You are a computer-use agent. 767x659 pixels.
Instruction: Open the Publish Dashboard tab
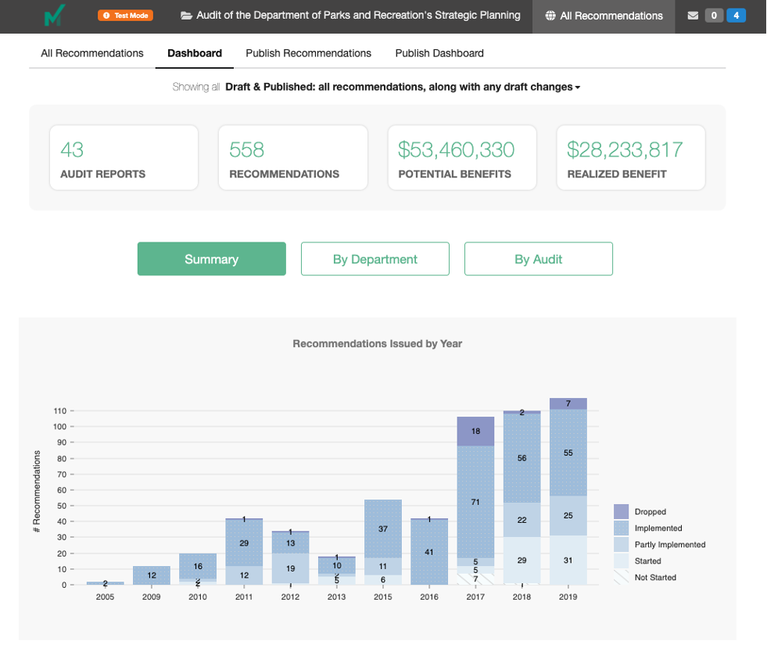(x=439, y=53)
